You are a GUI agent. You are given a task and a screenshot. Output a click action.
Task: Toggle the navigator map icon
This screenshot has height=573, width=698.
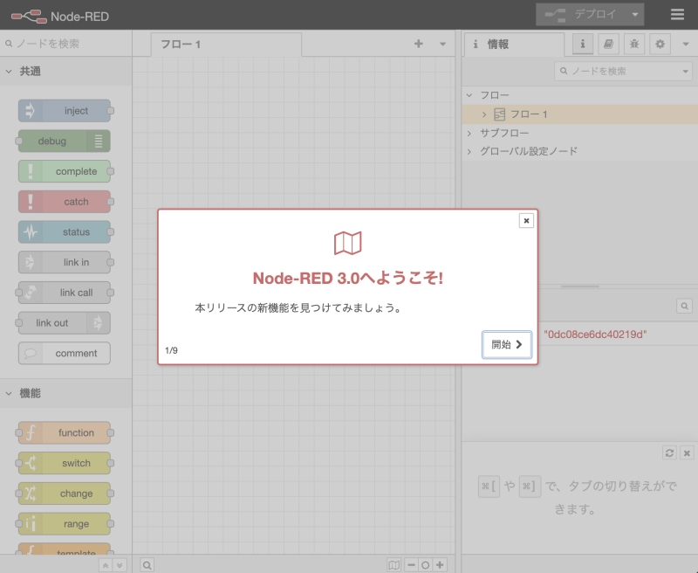tap(394, 565)
